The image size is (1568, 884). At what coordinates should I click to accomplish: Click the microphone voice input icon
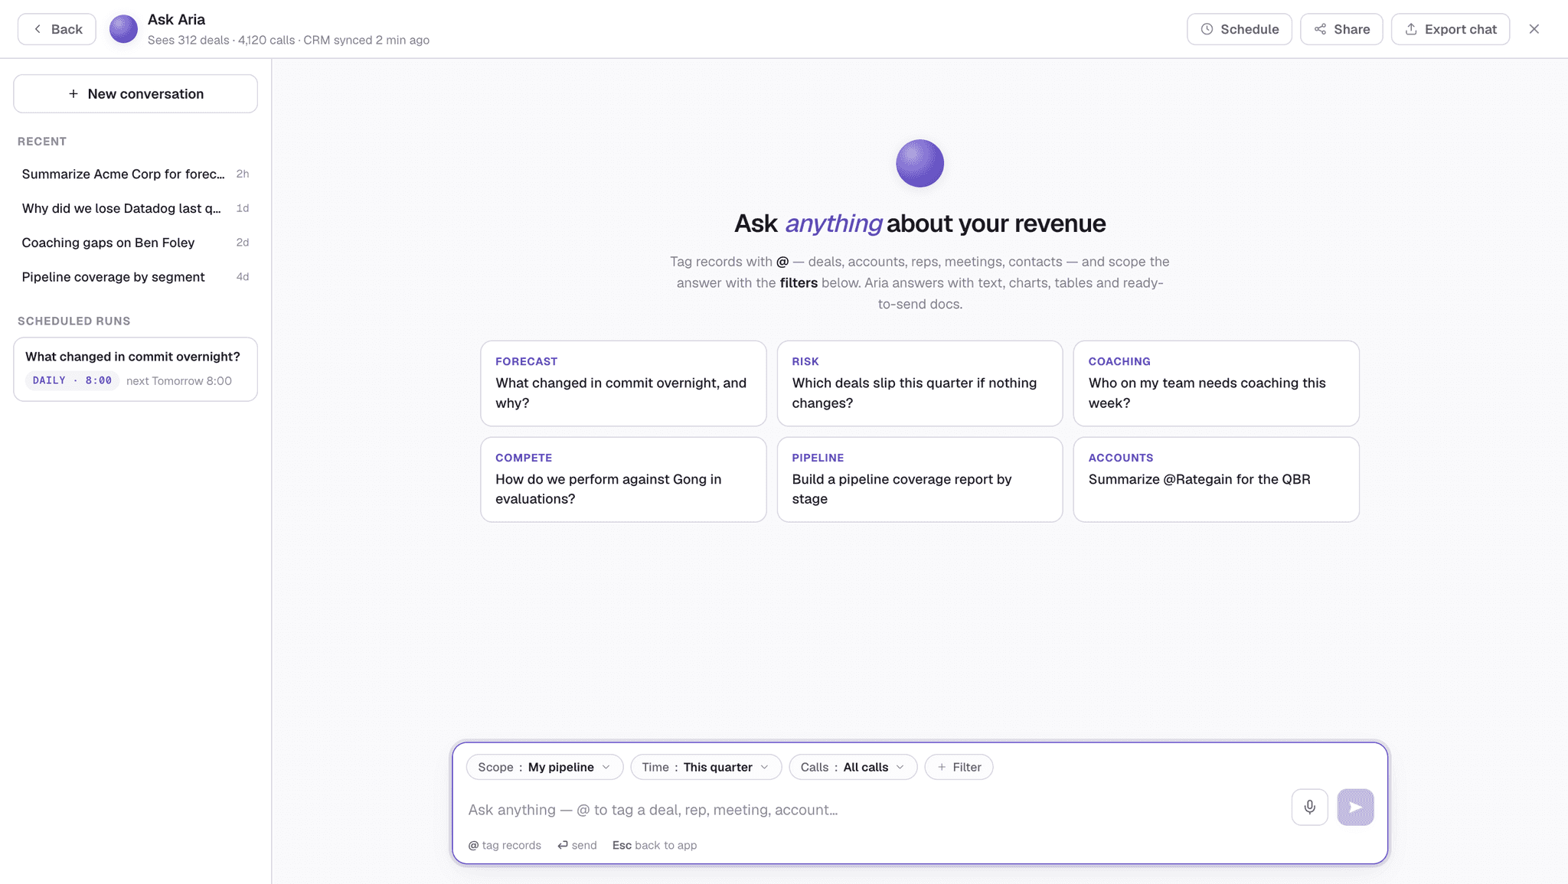point(1309,807)
